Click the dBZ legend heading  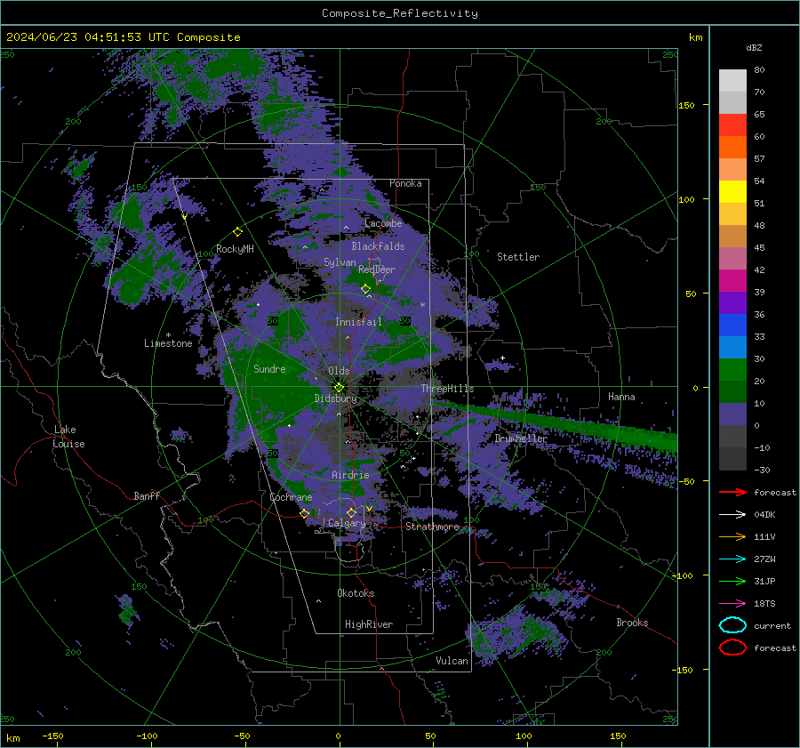pos(754,47)
